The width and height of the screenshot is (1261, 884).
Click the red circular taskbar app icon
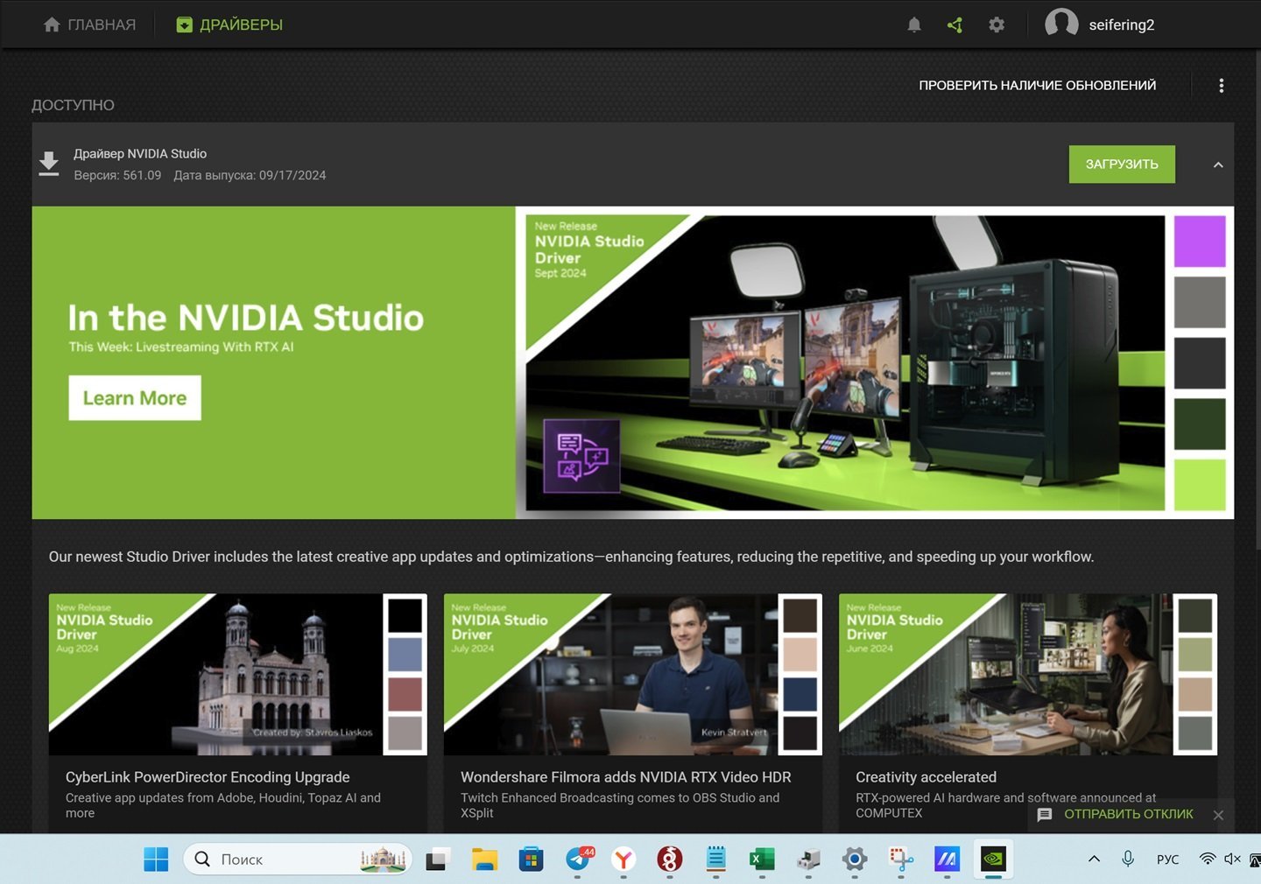click(x=670, y=859)
